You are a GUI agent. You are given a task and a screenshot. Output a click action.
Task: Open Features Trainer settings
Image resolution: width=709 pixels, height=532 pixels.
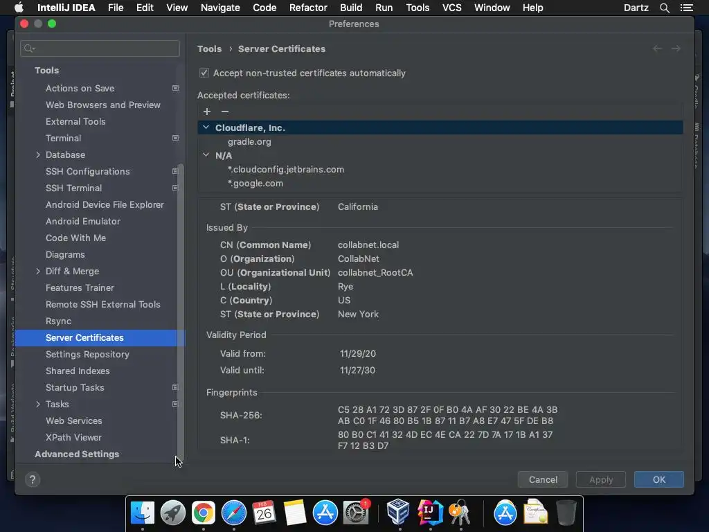point(80,287)
